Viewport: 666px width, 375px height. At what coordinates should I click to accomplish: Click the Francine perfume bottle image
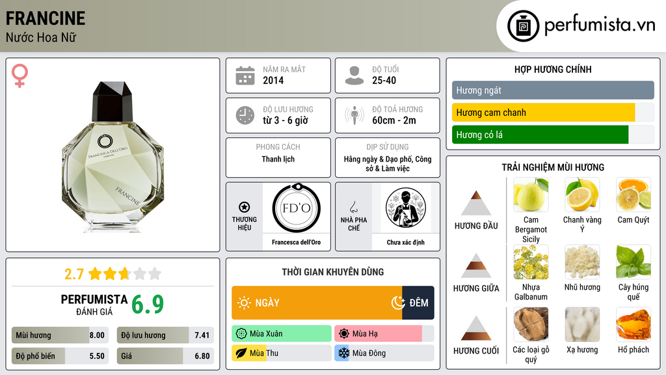click(x=113, y=156)
